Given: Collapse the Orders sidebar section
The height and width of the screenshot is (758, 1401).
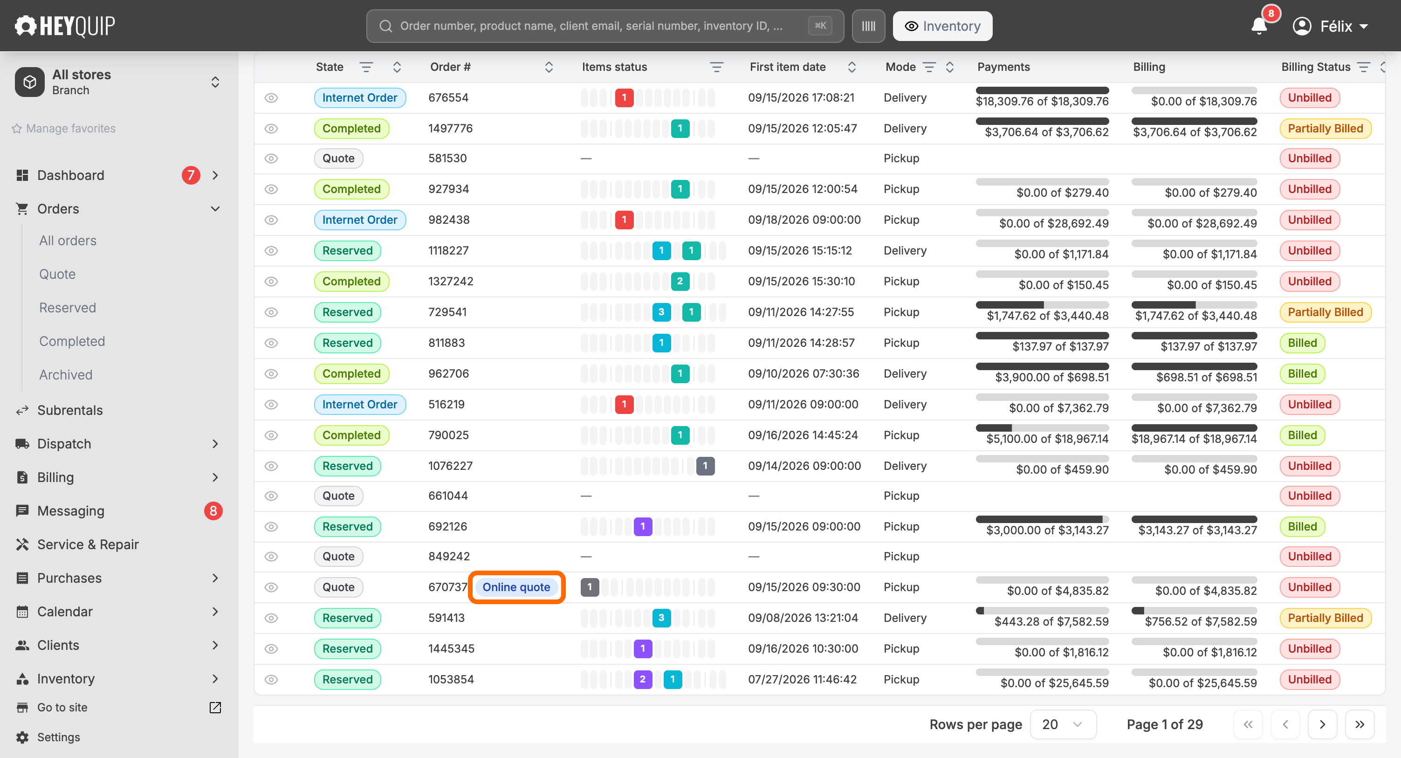Looking at the screenshot, I should pyautogui.click(x=215, y=209).
